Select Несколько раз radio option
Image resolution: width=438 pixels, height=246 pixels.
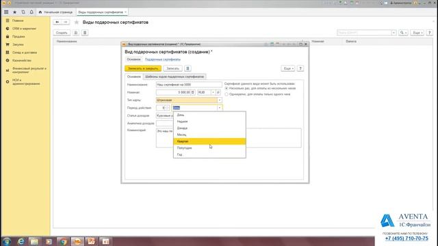pos(227,88)
